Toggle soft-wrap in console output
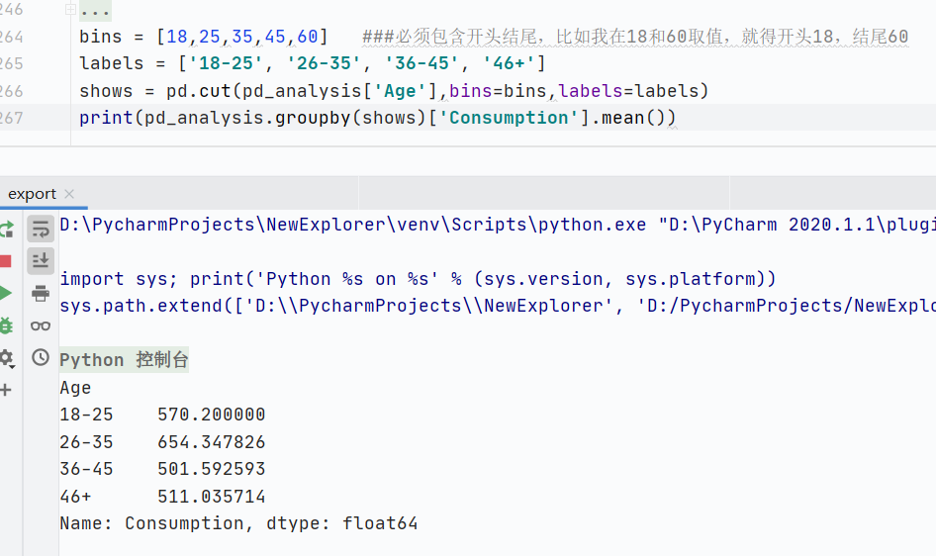 (x=41, y=230)
